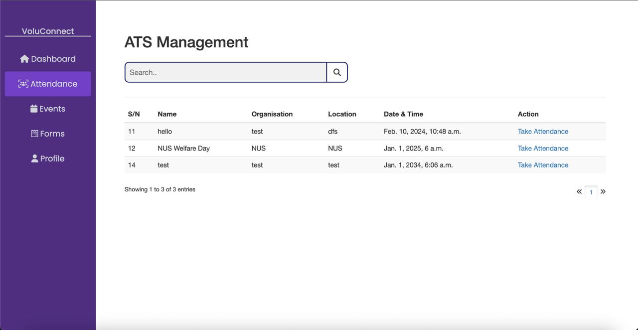Click the VoluConnect brand title

click(x=48, y=31)
